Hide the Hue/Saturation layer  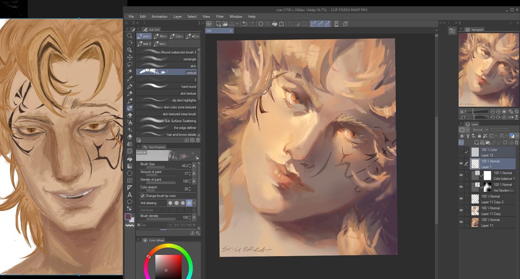point(461,187)
